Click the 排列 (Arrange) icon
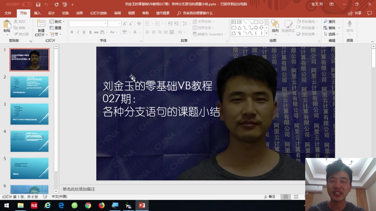The height and width of the screenshot is (211, 376). tap(275, 24)
